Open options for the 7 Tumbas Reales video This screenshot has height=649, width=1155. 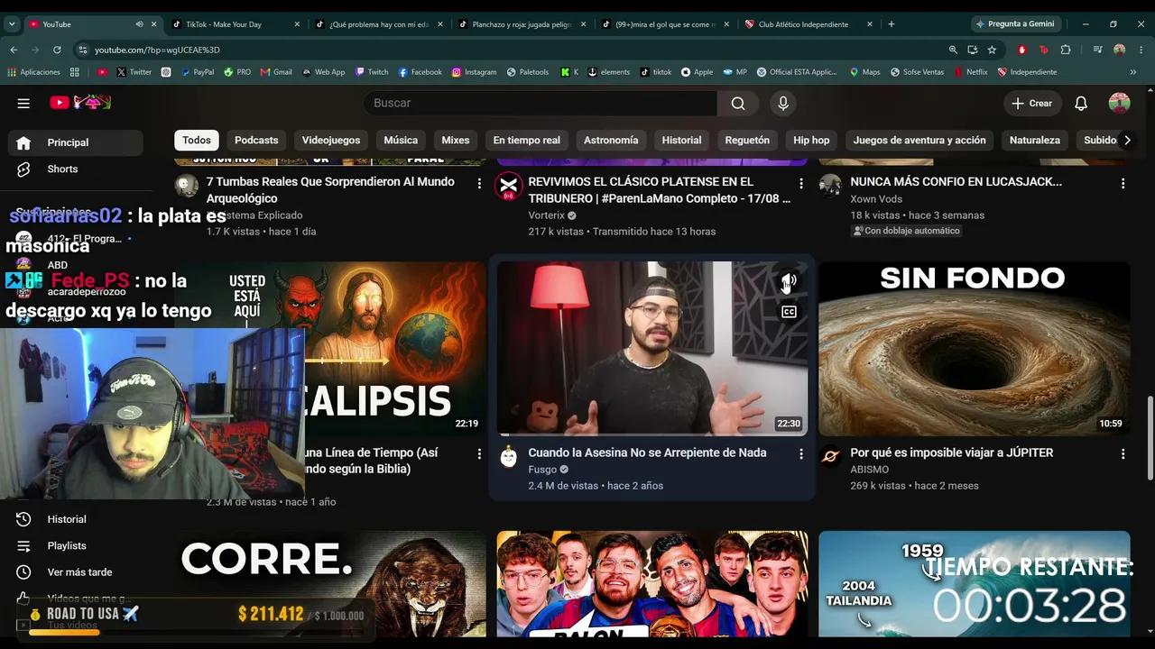click(479, 183)
